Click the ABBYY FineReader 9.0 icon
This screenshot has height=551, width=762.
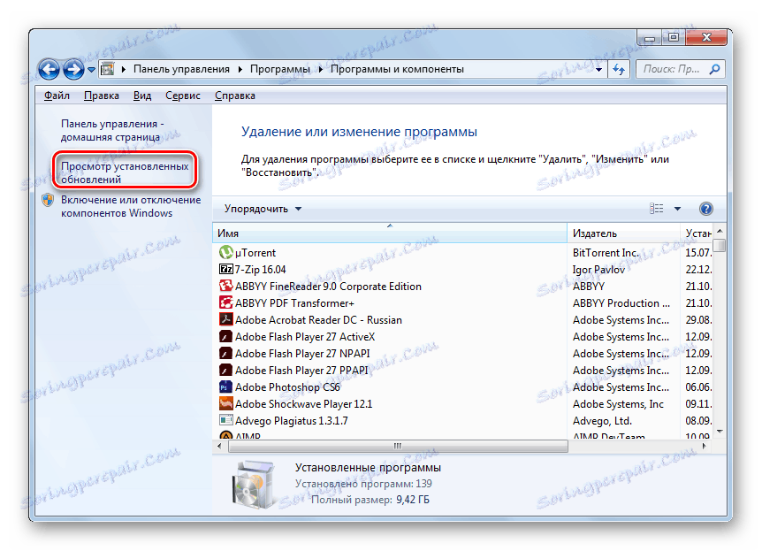(x=226, y=286)
